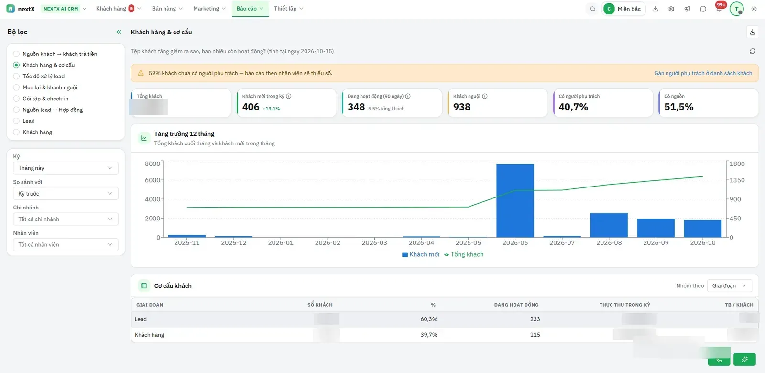Viewport: 765px width, 373px height.
Task: Open the Marketing menu
Action: point(209,9)
